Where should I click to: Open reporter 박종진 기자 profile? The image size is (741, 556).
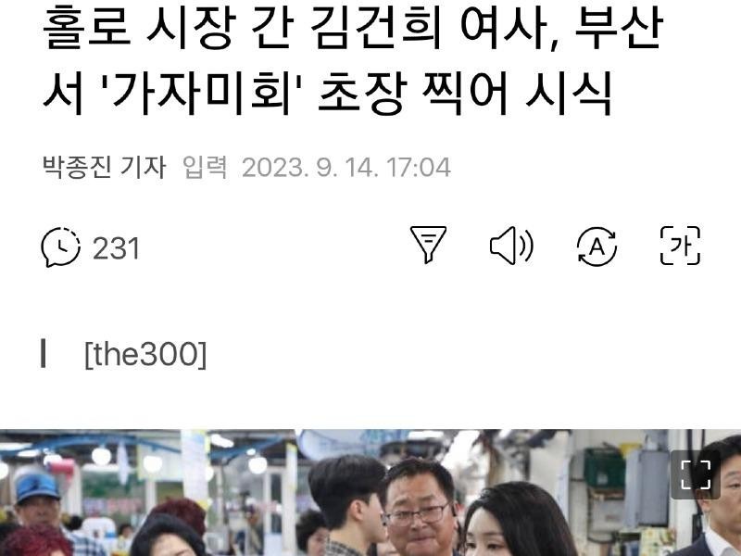tap(105, 167)
